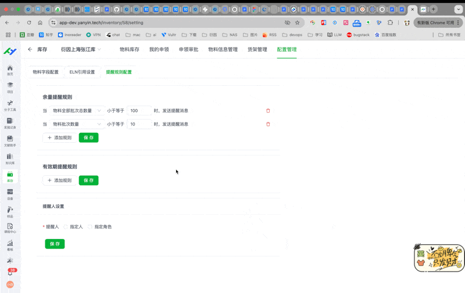Click 保存 in the 提醒人设置 section
The height and width of the screenshot is (293, 465).
point(55,244)
